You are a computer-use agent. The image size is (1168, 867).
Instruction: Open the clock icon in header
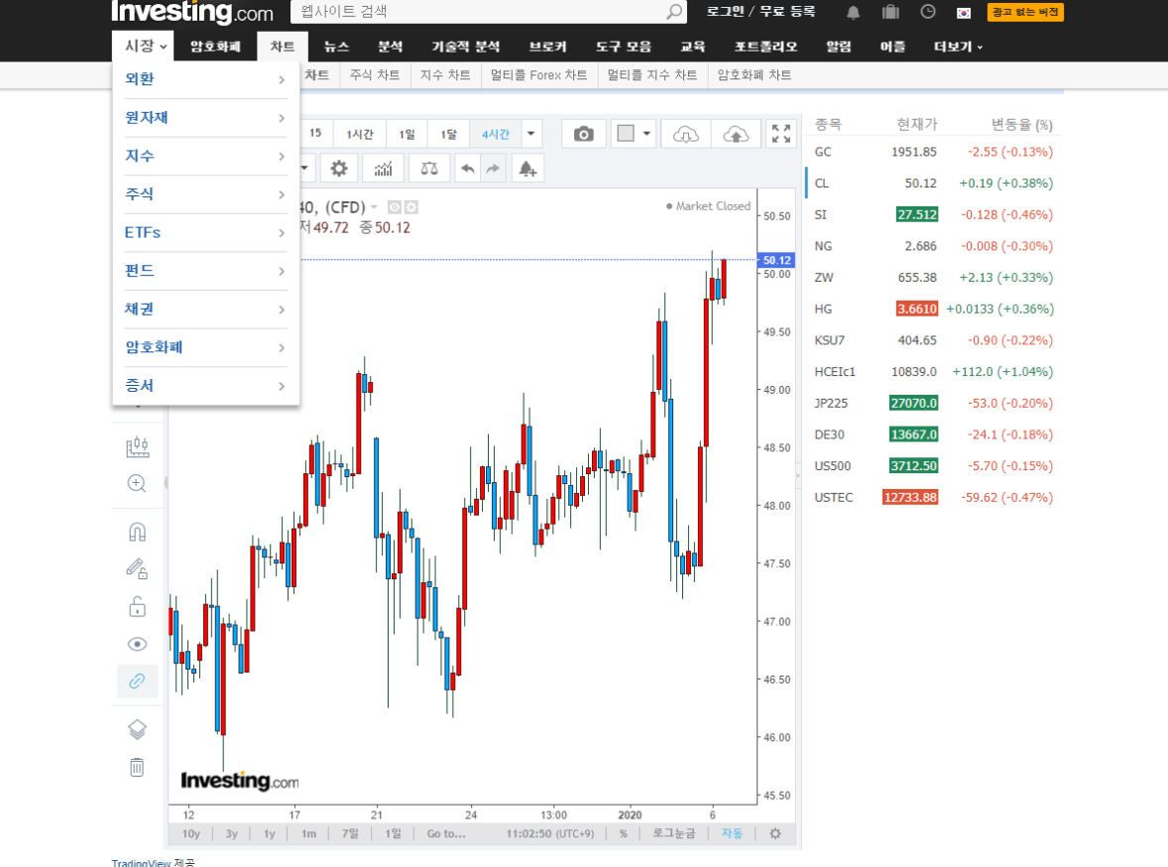pos(927,12)
